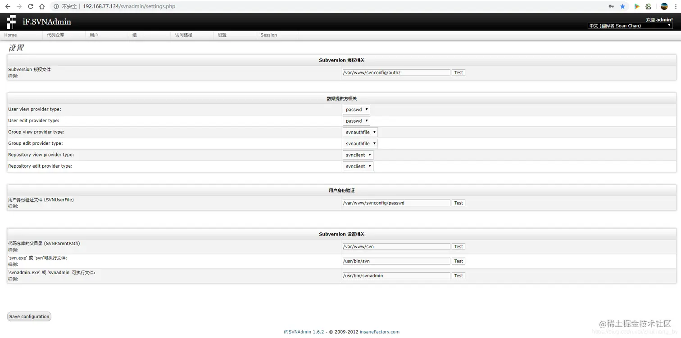Open User edit provider type dropdown
This screenshot has height=338, width=681.
point(356,121)
